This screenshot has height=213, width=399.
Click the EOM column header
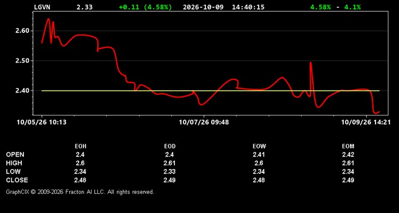(348, 146)
